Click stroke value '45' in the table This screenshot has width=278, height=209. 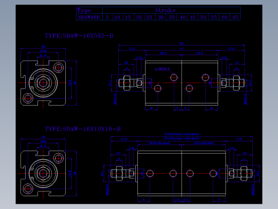tap(193, 17)
